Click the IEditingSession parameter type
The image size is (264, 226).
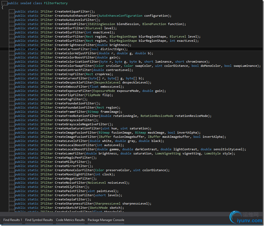click(102, 24)
